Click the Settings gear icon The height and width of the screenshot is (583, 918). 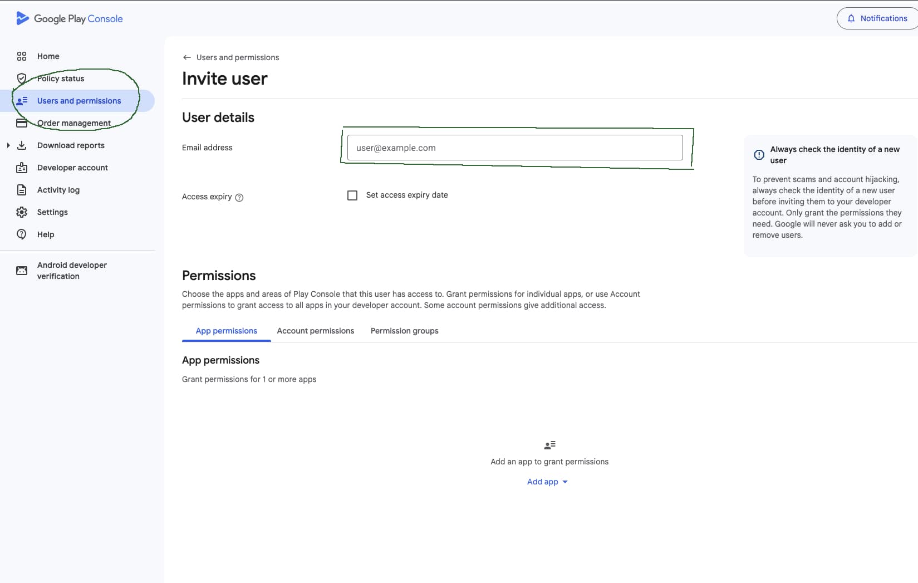click(x=22, y=212)
